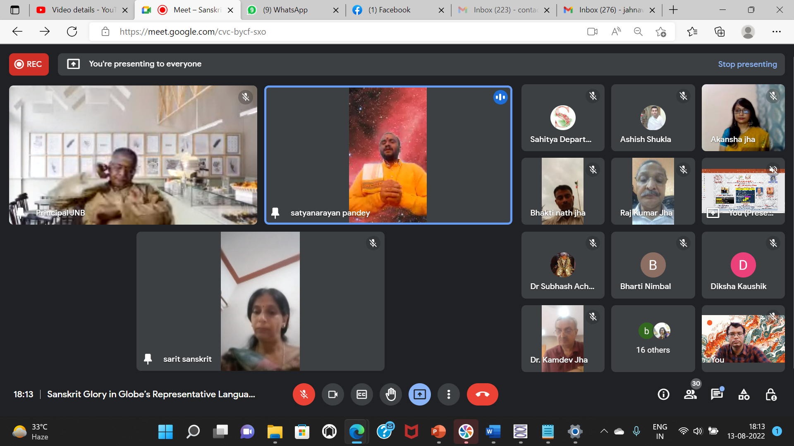Click the raise hand icon
This screenshot has width=794, height=446.
(390, 394)
